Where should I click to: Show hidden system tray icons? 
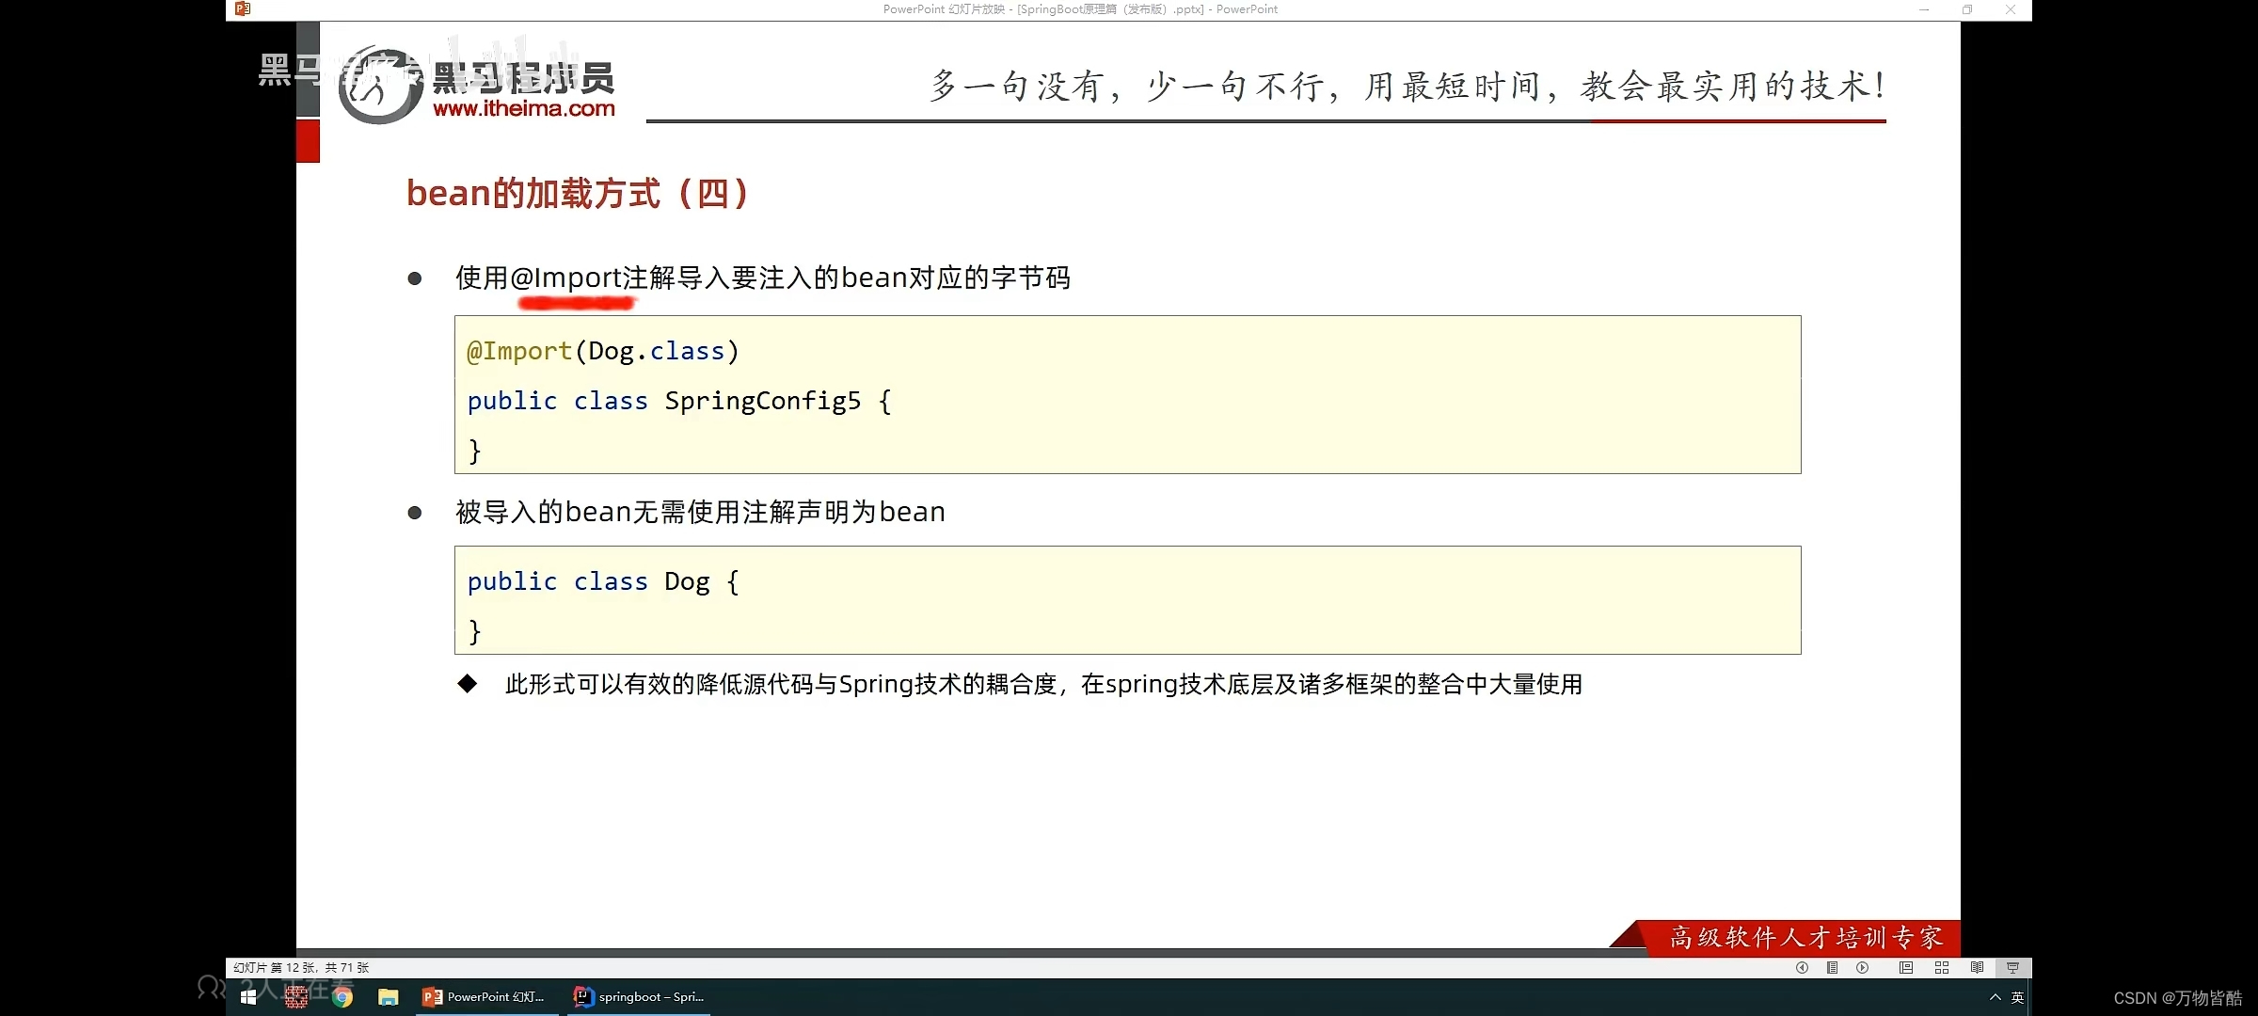pyautogui.click(x=1995, y=997)
